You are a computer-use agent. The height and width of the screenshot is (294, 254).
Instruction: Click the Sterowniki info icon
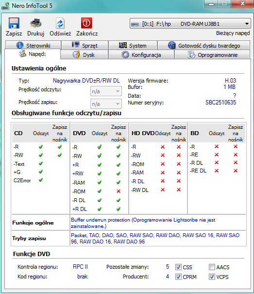pos(20,45)
